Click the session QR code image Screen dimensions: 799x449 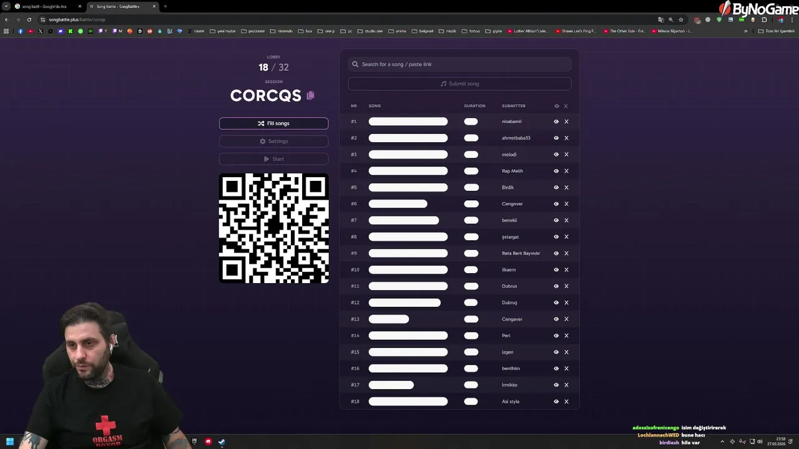(273, 228)
